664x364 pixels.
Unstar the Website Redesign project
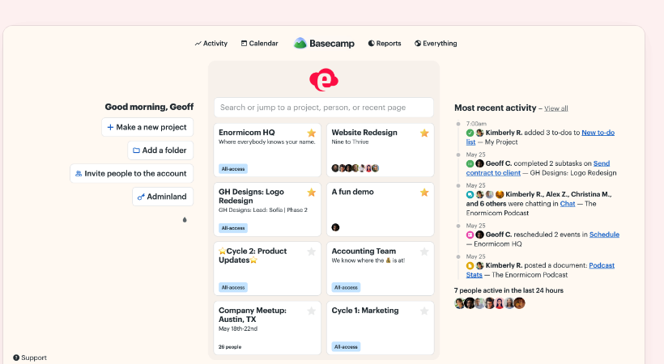(424, 133)
